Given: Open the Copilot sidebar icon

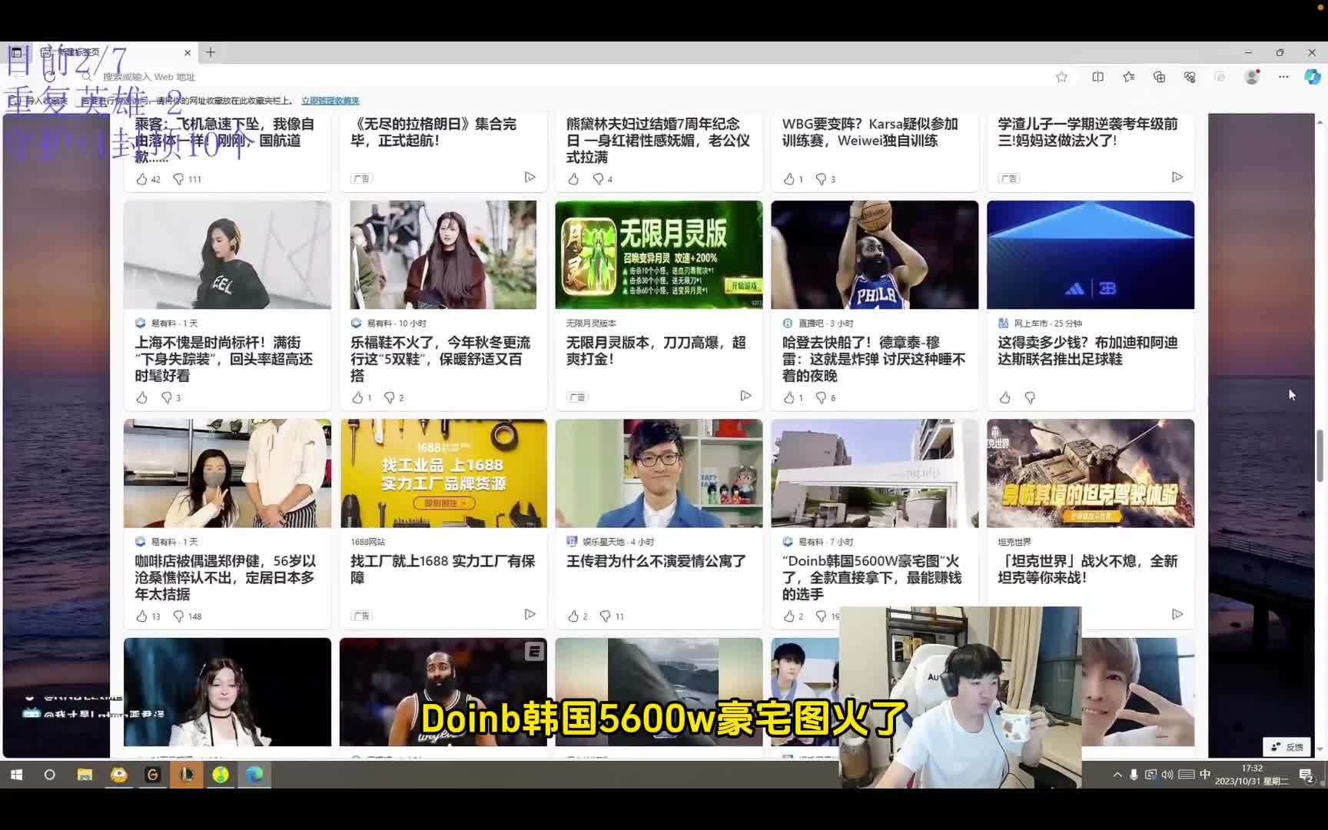Looking at the screenshot, I should click(1312, 77).
